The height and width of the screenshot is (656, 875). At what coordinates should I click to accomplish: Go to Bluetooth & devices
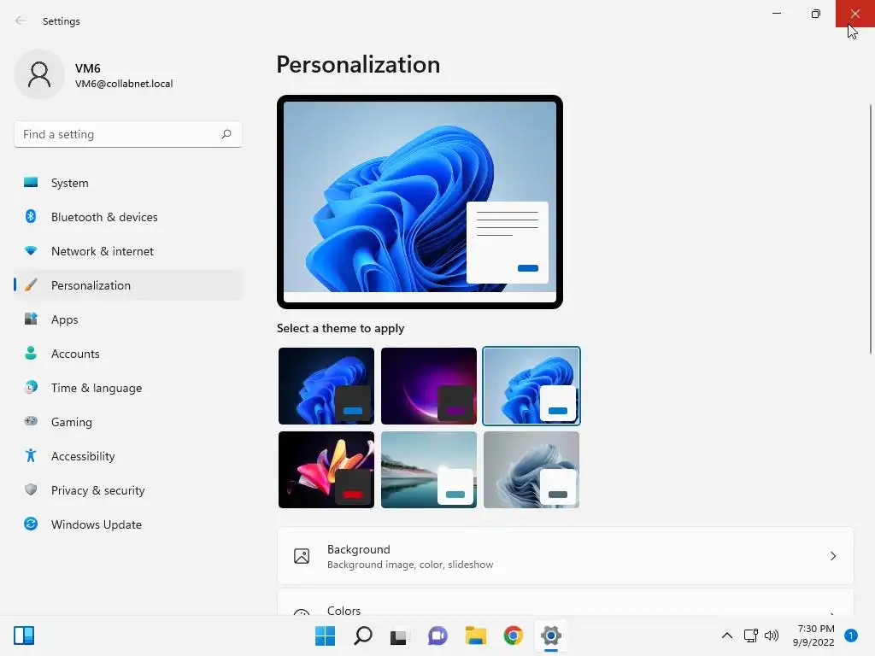(x=128, y=216)
